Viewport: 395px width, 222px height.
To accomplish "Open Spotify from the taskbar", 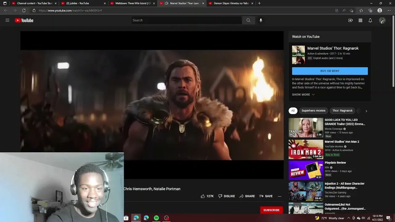I will pyautogui.click(x=156, y=218).
